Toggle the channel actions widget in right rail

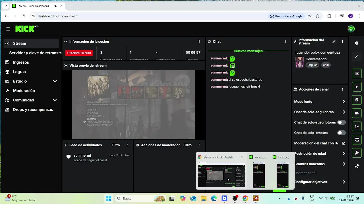(x=357, y=140)
